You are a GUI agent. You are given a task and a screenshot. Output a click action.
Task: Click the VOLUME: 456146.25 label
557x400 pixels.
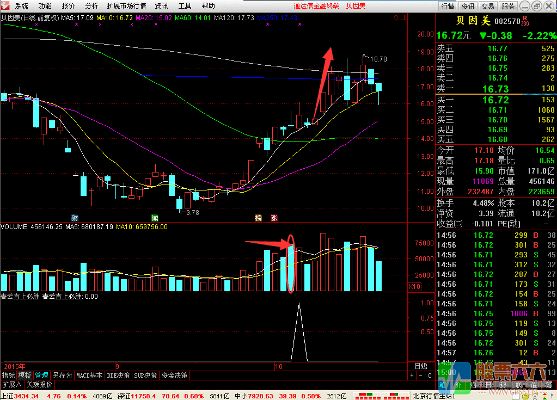(32, 227)
